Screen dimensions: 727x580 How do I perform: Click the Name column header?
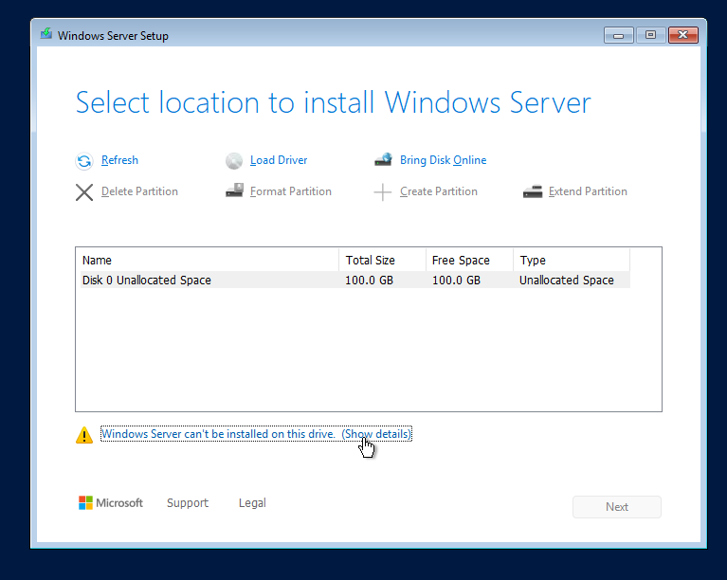(207, 261)
